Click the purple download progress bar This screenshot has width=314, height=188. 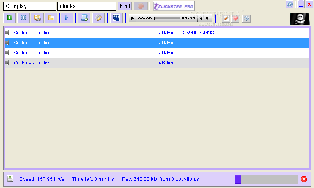click(x=266, y=179)
